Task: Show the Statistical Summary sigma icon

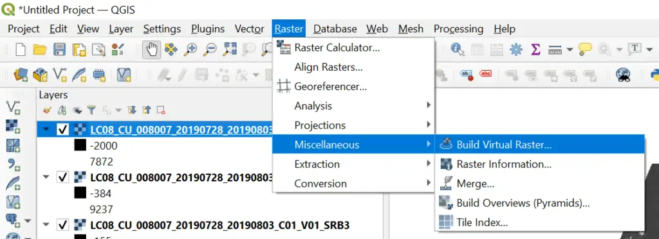Action: coord(535,49)
